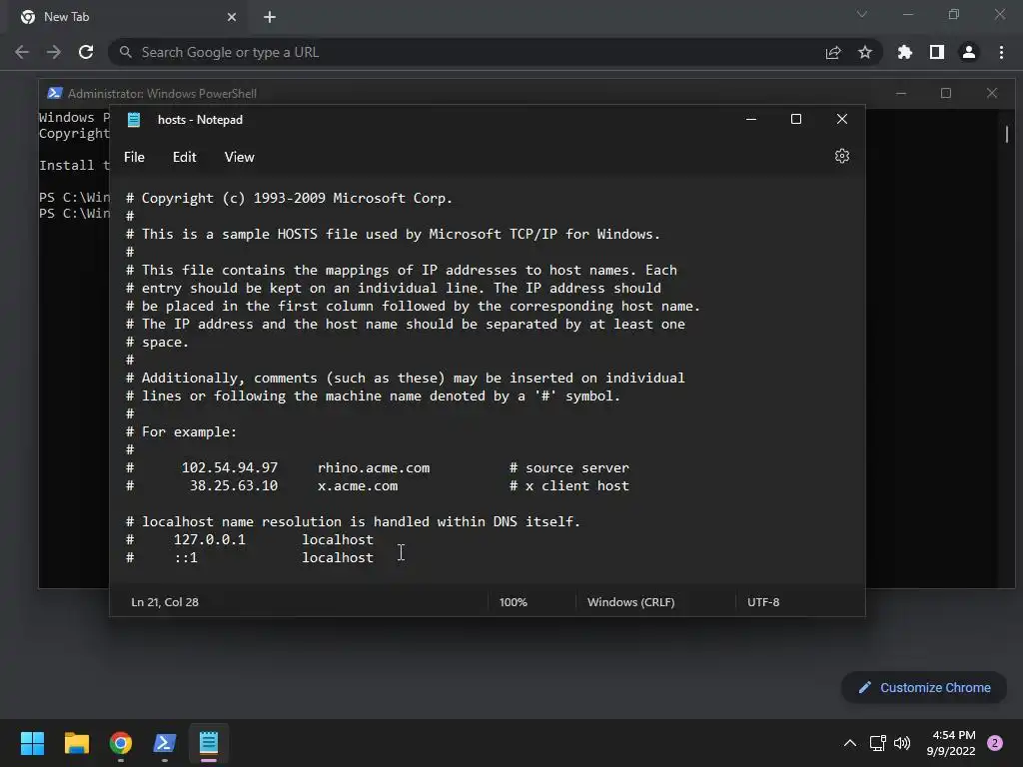
Task: Click the PowerShell window scrollbar thumb
Action: (x=1007, y=134)
